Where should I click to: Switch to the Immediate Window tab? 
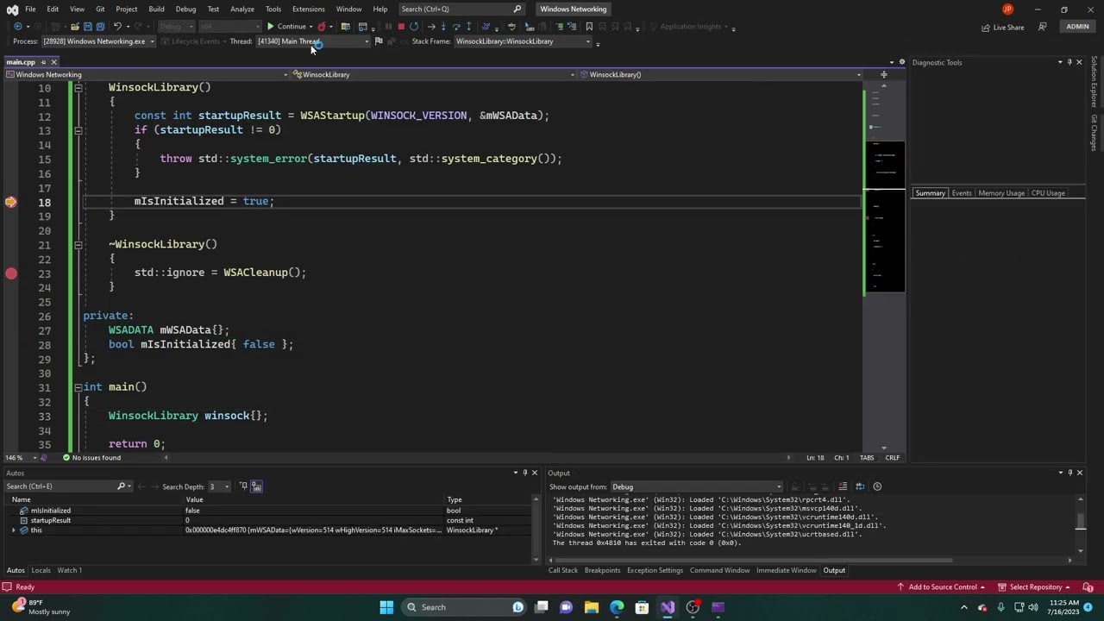point(786,570)
